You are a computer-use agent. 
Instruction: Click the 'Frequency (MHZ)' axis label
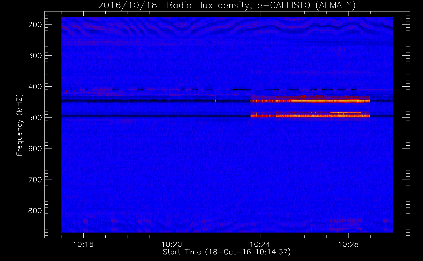pos(20,125)
